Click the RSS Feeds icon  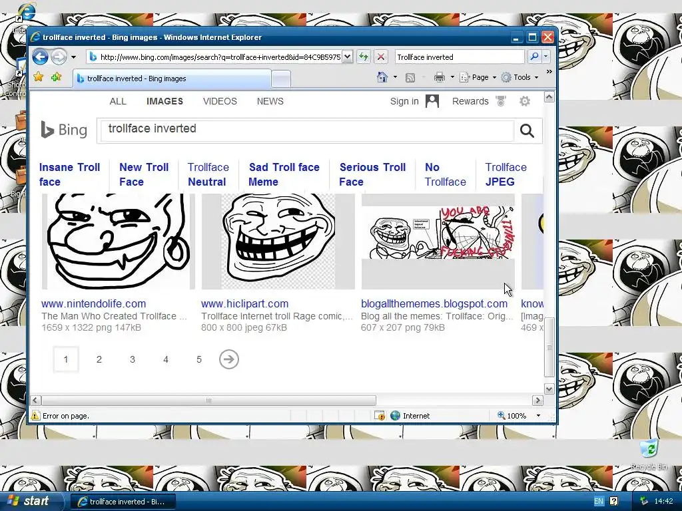click(410, 78)
